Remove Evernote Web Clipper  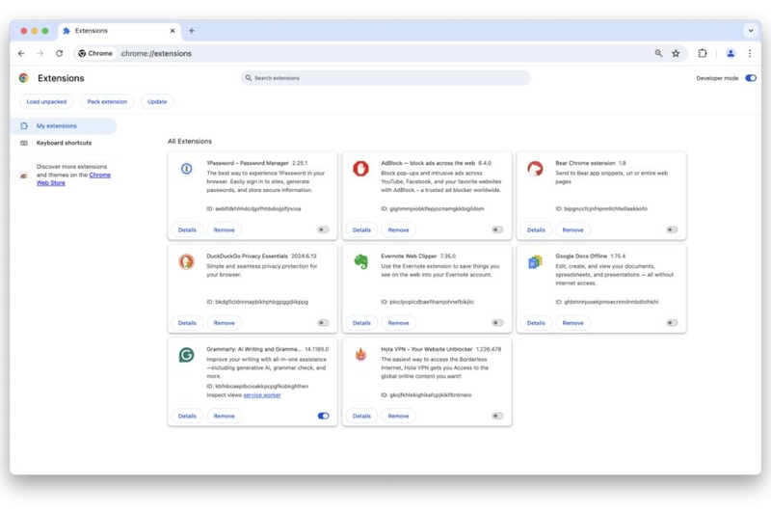tap(398, 323)
